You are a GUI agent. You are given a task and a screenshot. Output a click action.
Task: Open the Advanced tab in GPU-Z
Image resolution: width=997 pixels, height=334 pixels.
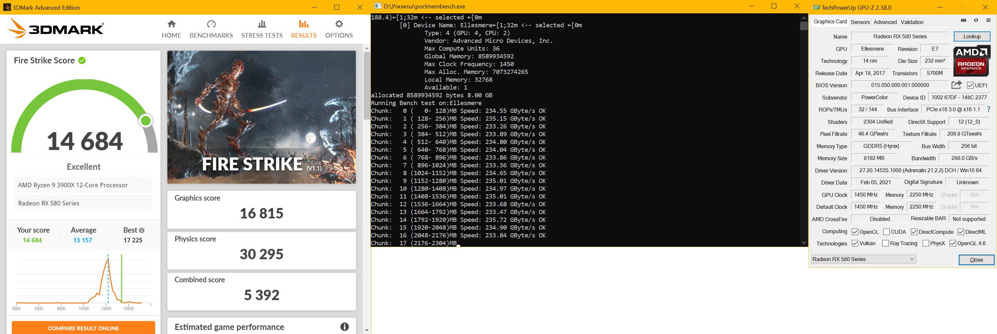point(885,22)
